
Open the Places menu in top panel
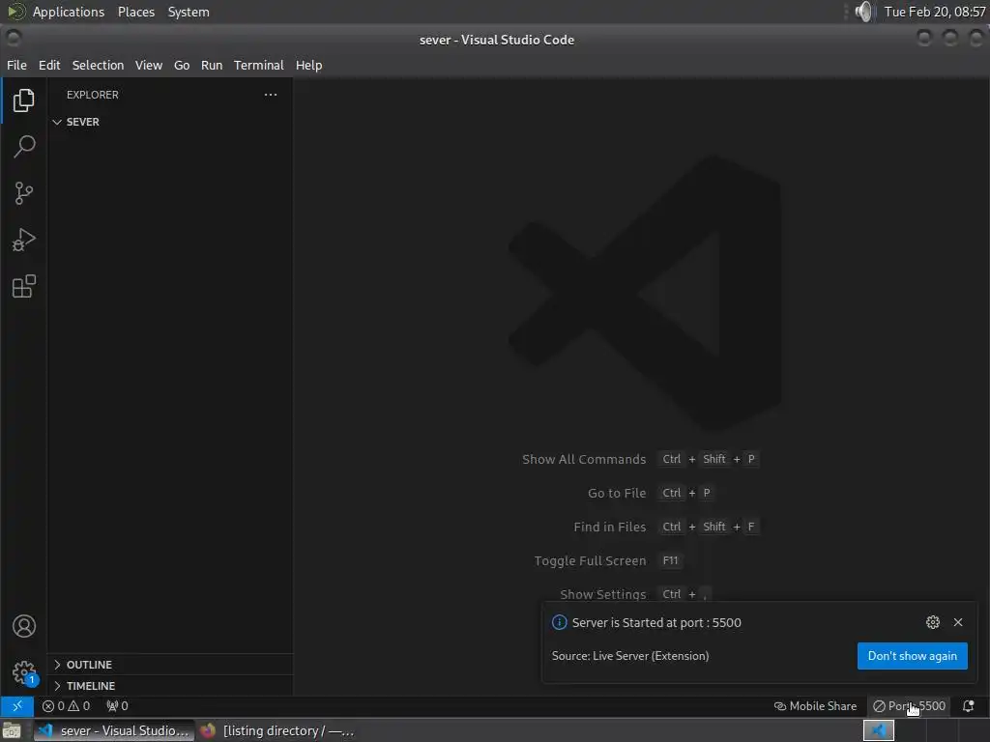135,12
